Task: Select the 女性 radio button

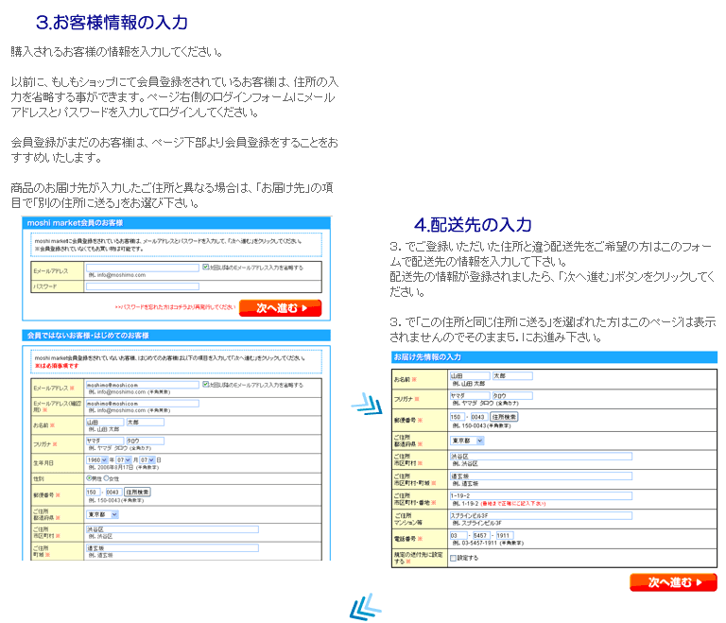Action: coord(105,478)
